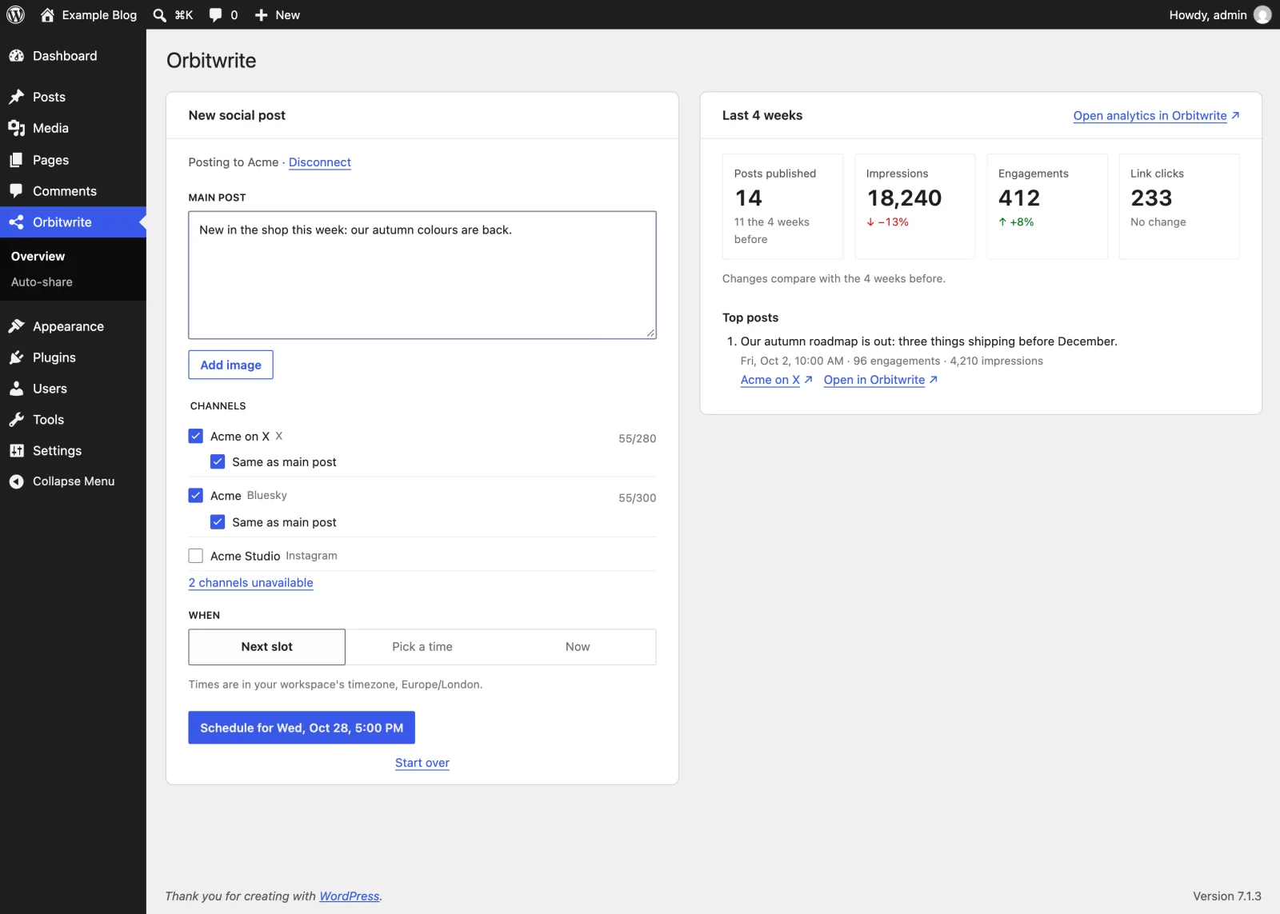1280x914 pixels.
Task: Open the Appearance paintbrush icon
Action: point(16,326)
